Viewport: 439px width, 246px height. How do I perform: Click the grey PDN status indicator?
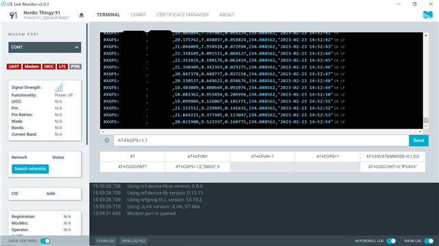coord(75,67)
